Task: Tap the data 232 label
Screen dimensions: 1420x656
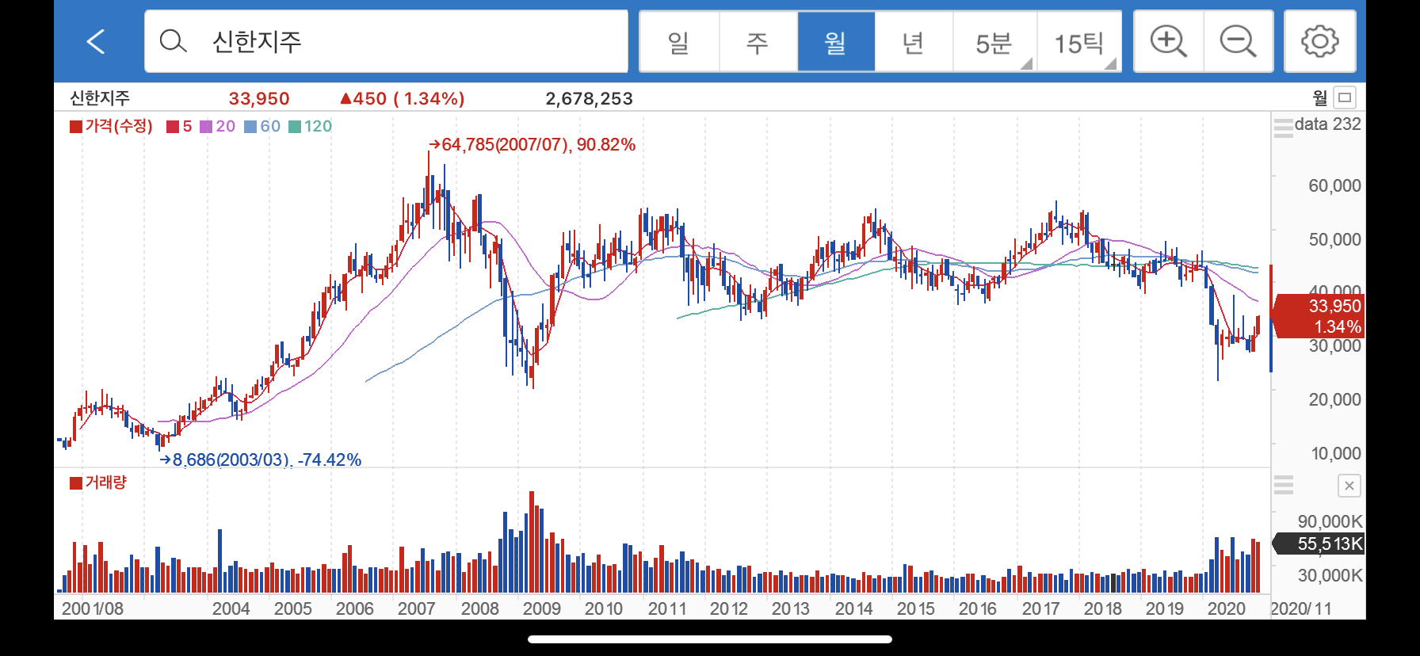Action: [1327, 124]
